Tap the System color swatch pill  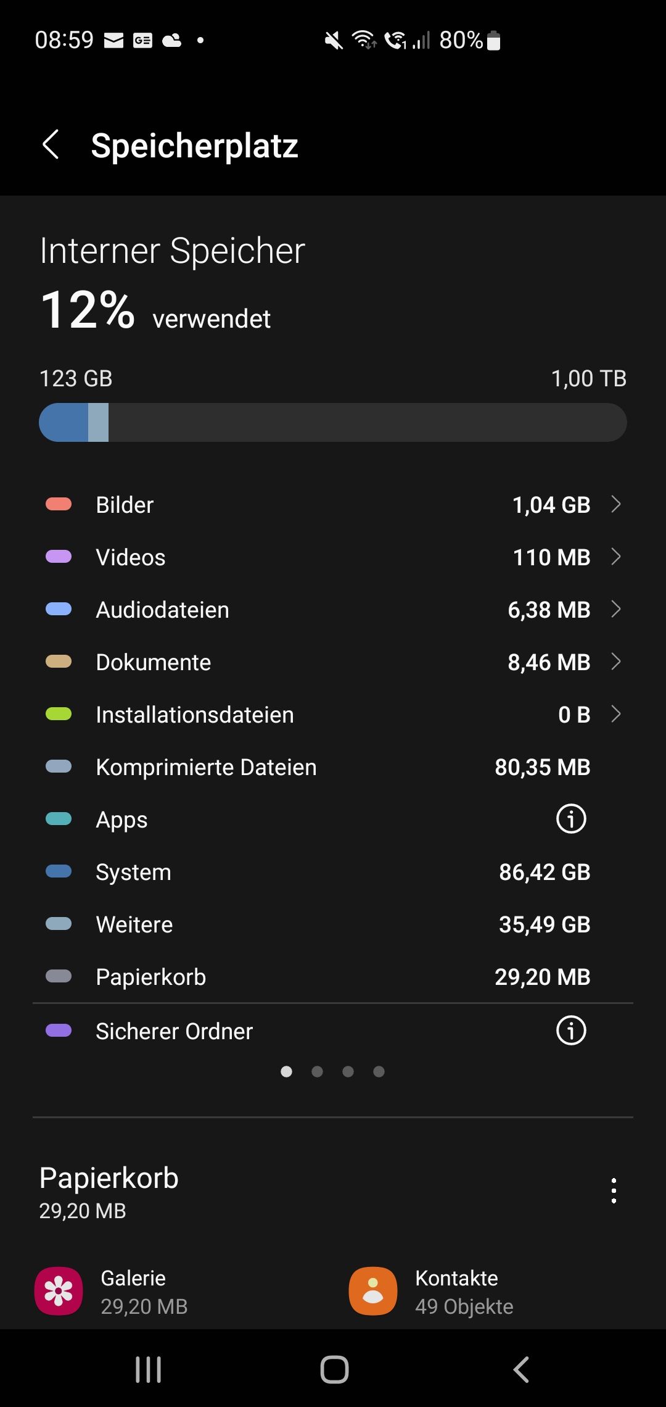point(59,871)
